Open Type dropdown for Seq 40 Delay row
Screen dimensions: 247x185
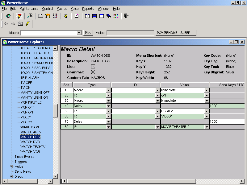point(108,106)
